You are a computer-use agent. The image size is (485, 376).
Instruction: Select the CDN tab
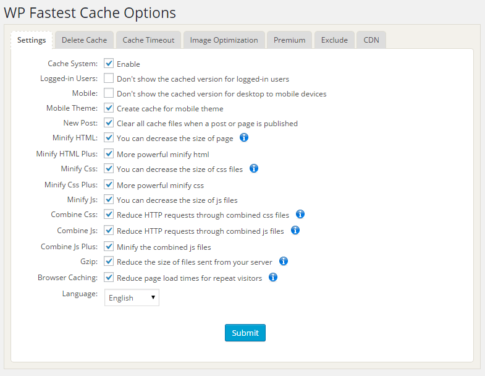(371, 40)
